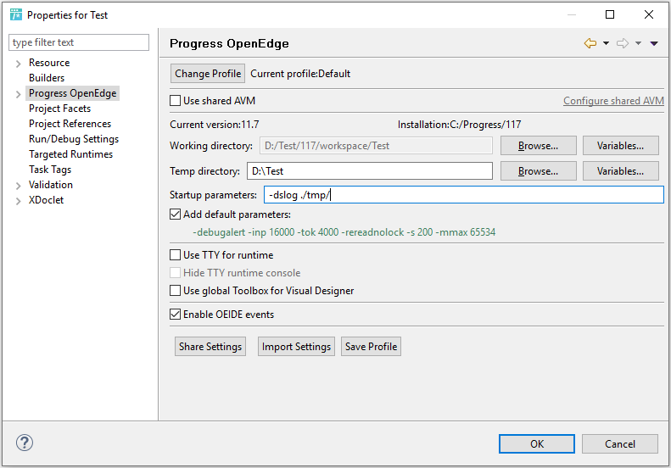Disable the Enable OEIDE events checkbox
Image resolution: width=671 pixels, height=468 pixels.
coord(175,315)
